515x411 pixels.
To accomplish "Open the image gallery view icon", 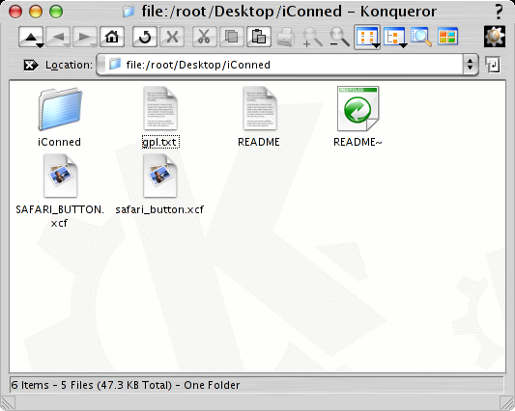I will 447,37.
